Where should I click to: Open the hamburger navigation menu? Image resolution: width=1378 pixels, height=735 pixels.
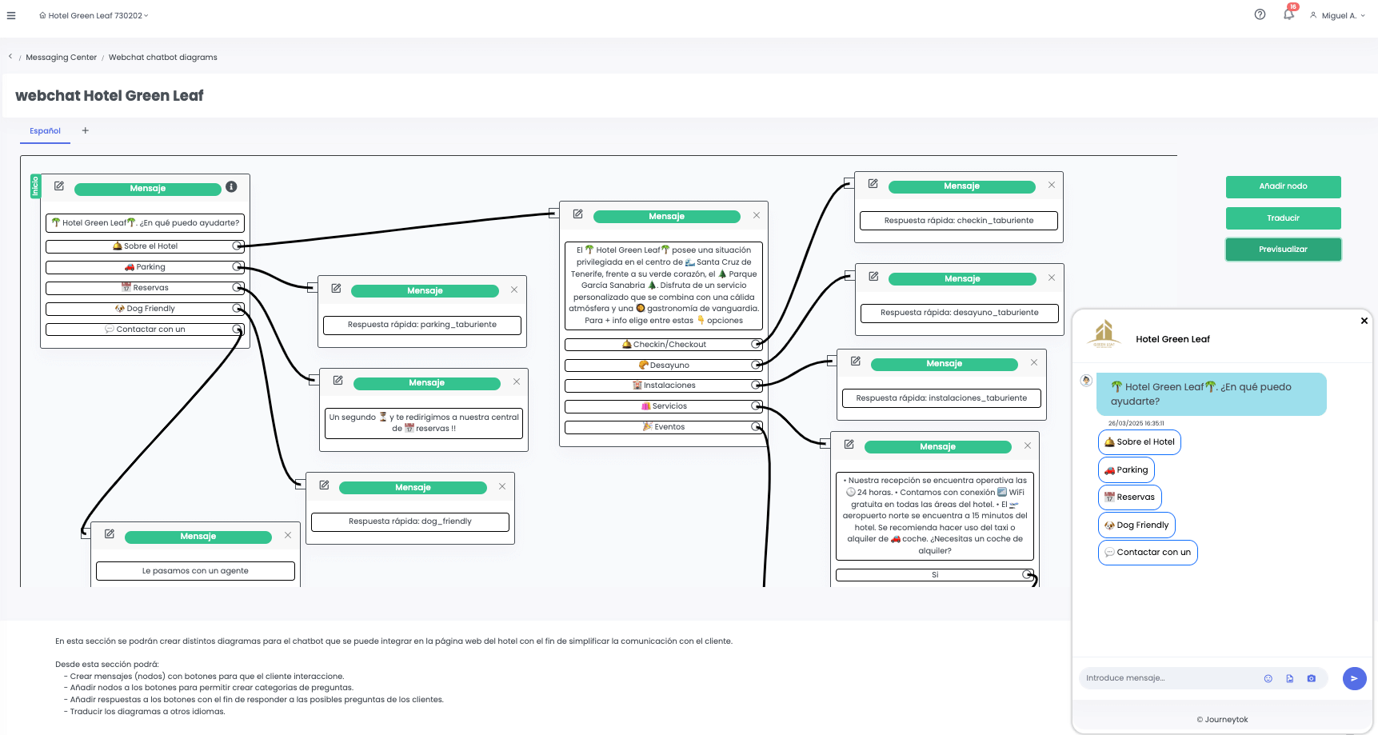click(11, 15)
